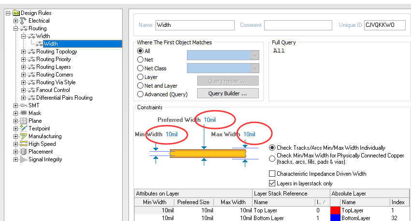This screenshot has height=221, width=411.
Task: Click the Routing Layers icon
Action: (31, 67)
